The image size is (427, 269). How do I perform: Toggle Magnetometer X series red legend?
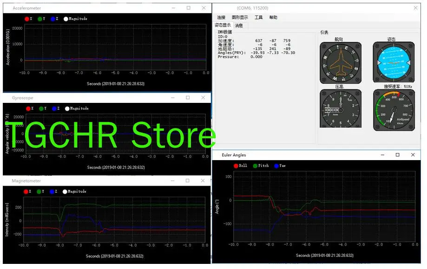(27, 192)
